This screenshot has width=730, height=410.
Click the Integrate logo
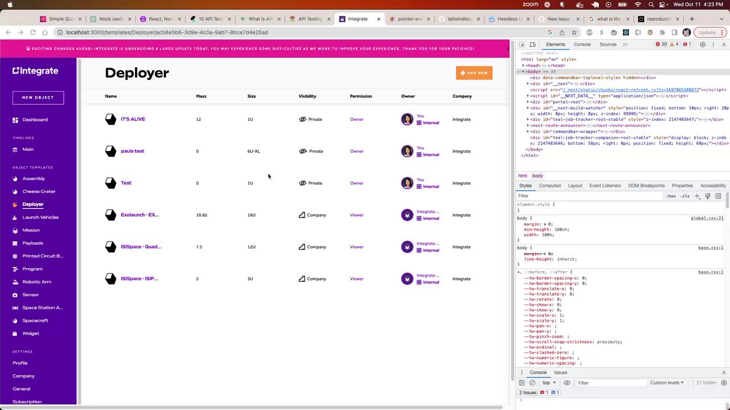click(35, 71)
